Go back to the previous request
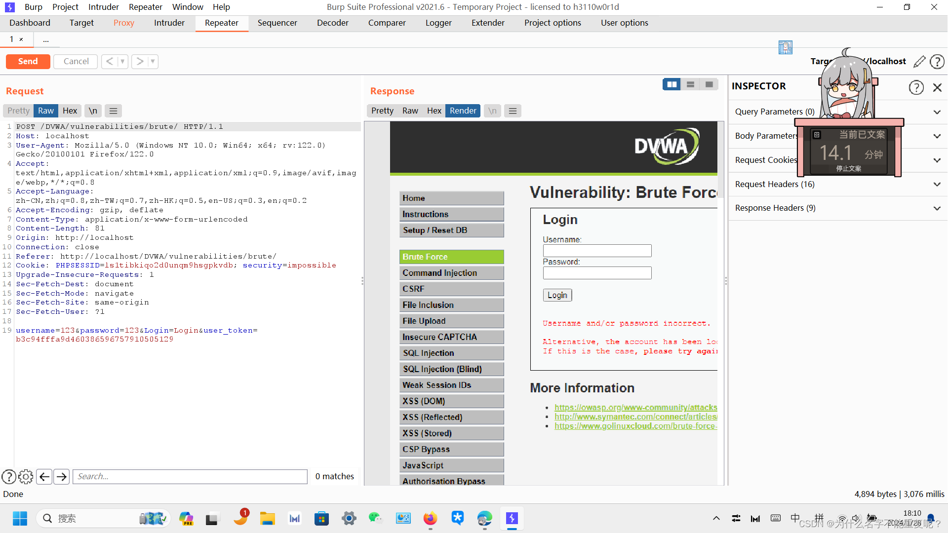The height and width of the screenshot is (533, 948). click(110, 61)
